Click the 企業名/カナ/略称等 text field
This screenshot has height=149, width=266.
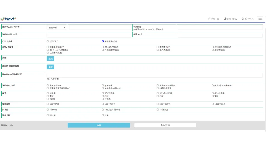click(100, 28)
